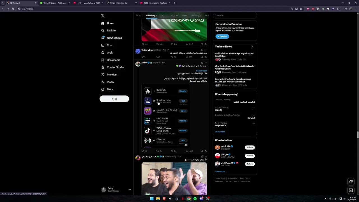The image size is (359, 202).
Task: Open Chat from the sidebar
Action: [x=107, y=45]
